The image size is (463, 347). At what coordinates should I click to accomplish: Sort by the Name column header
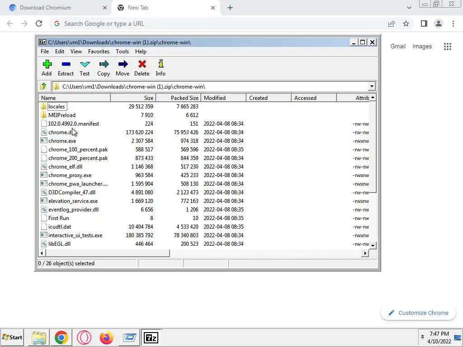coord(74,98)
